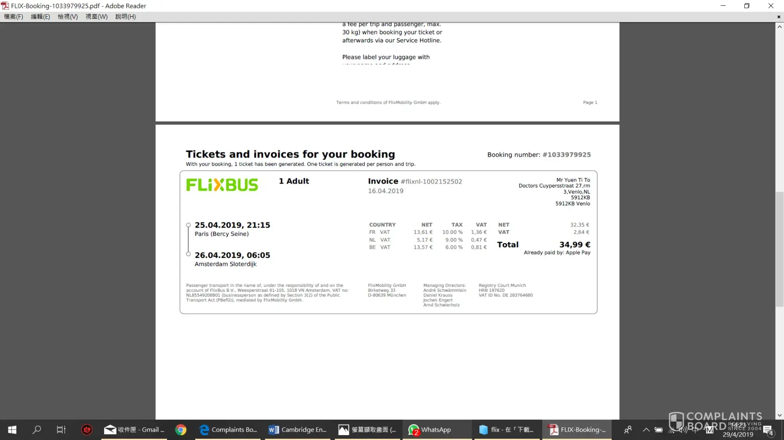Image resolution: width=784 pixels, height=440 pixels.
Task: Open the taskbar search icon
Action: (37, 430)
